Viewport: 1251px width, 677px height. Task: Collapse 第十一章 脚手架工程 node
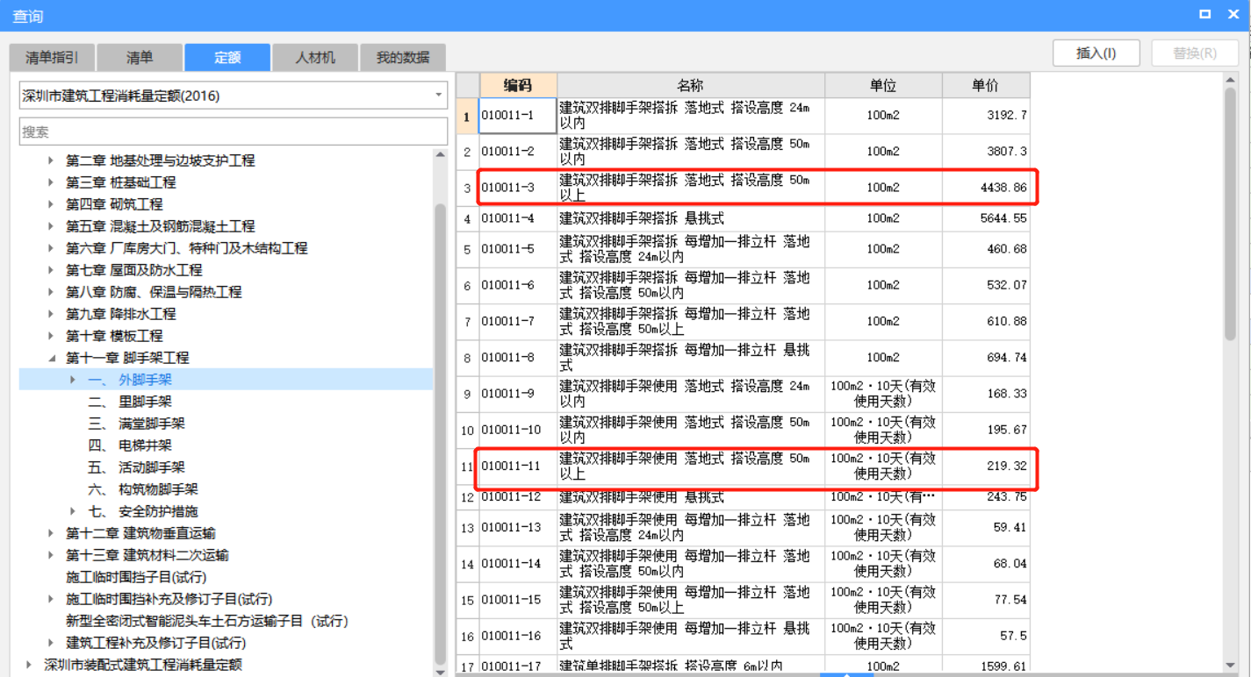point(52,358)
